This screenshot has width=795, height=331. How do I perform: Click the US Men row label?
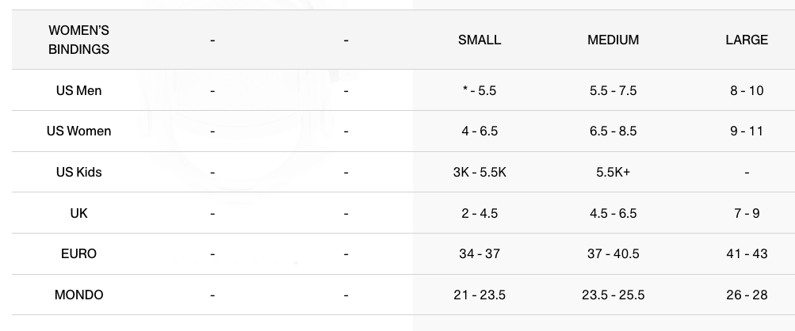pos(78,90)
